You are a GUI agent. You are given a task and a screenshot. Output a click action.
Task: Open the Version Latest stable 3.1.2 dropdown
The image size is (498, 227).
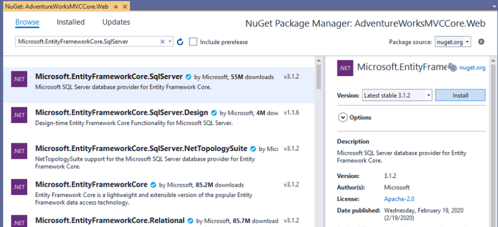(397, 95)
